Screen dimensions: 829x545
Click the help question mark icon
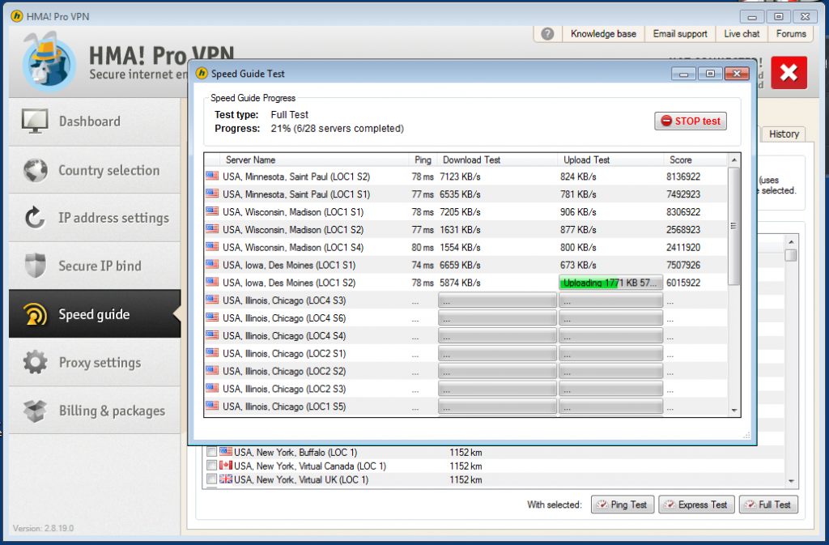coord(548,34)
